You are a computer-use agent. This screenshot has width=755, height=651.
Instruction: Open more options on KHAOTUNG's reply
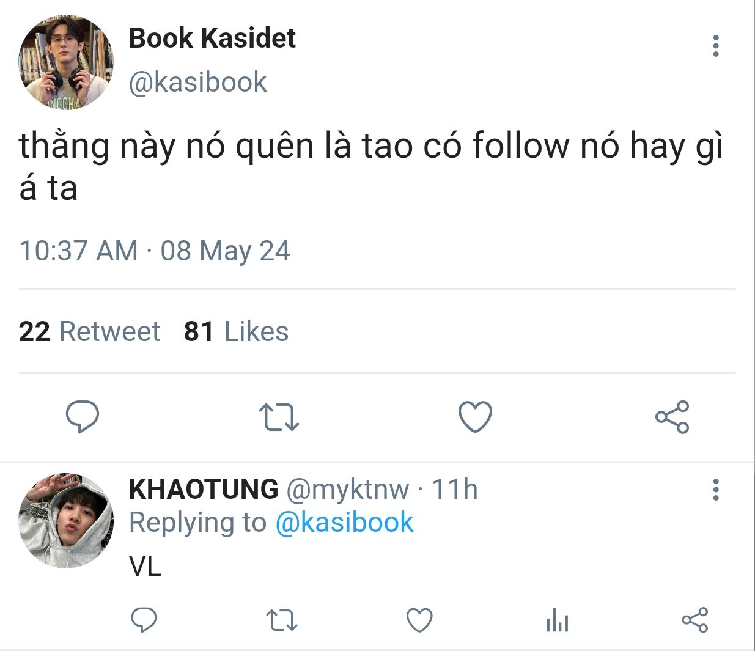(x=716, y=490)
